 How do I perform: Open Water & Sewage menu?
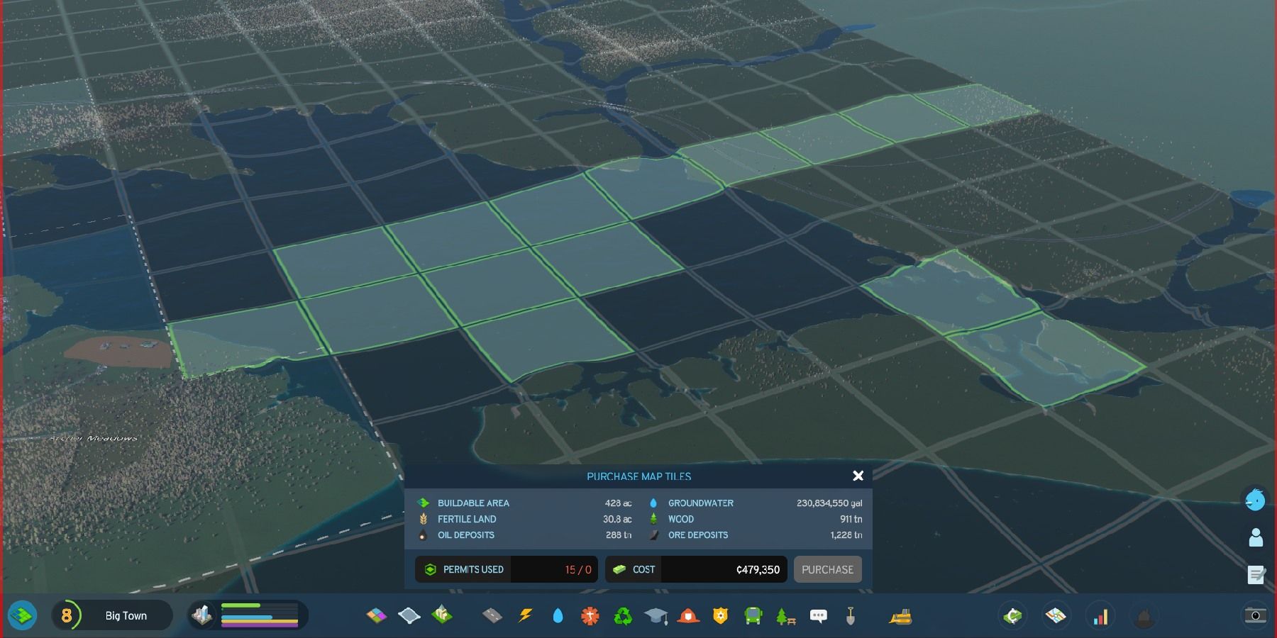point(558,615)
